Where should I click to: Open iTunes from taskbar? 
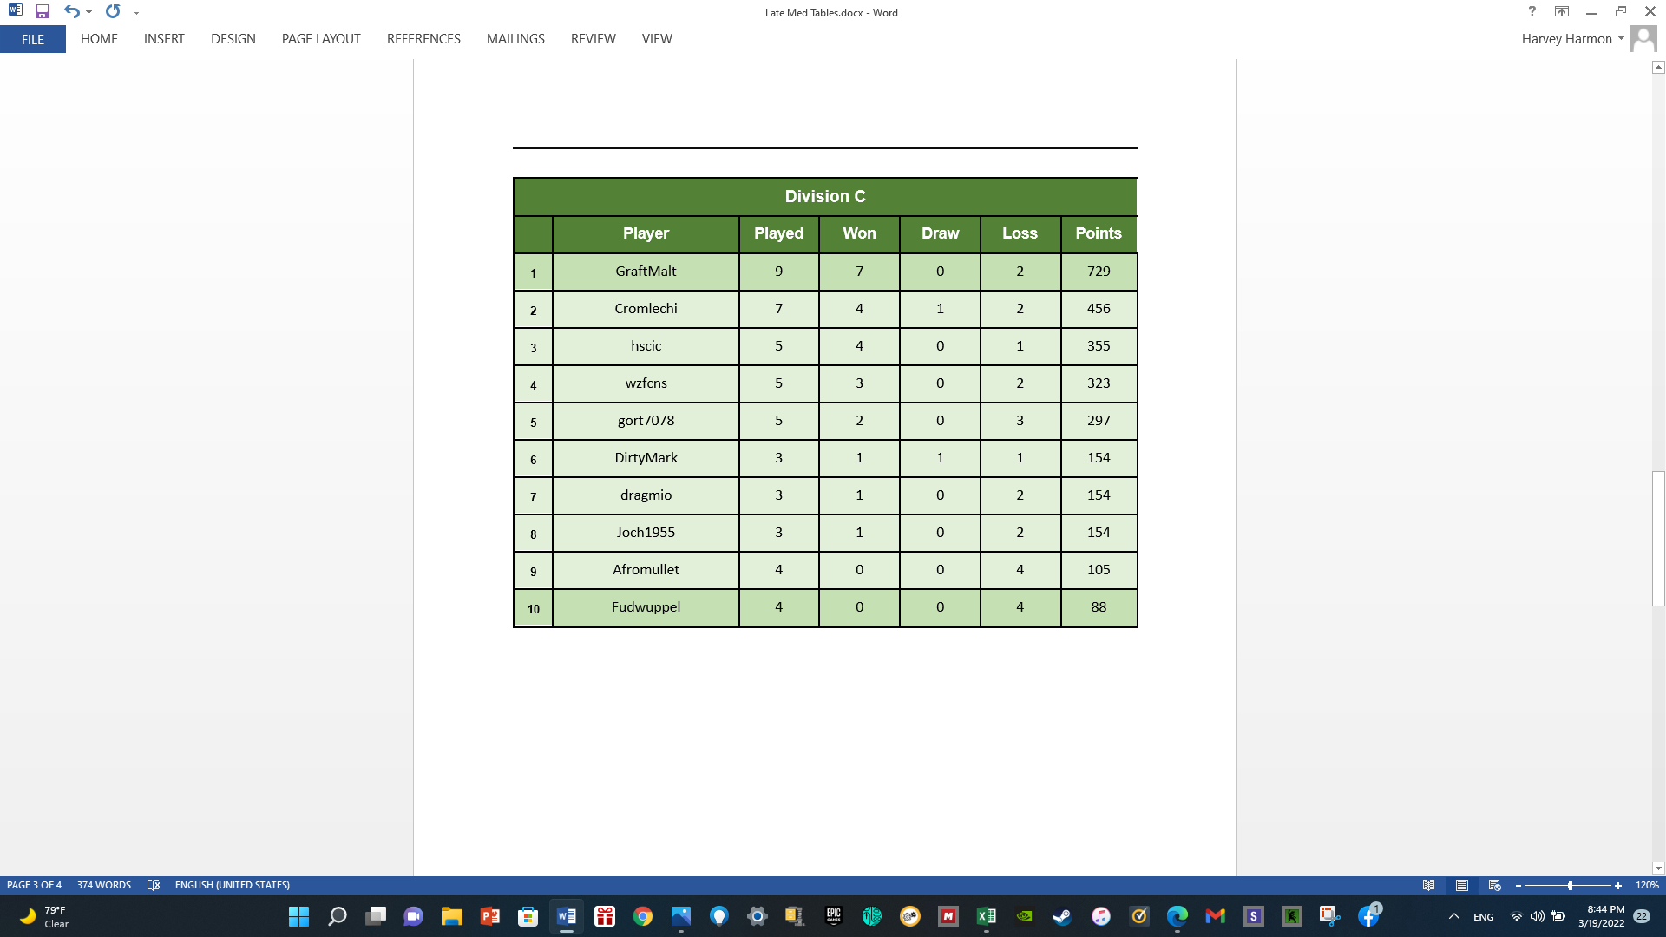coord(1100,916)
